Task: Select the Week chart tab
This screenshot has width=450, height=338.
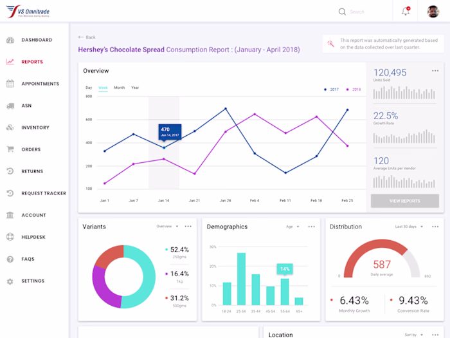Action: 103,88
